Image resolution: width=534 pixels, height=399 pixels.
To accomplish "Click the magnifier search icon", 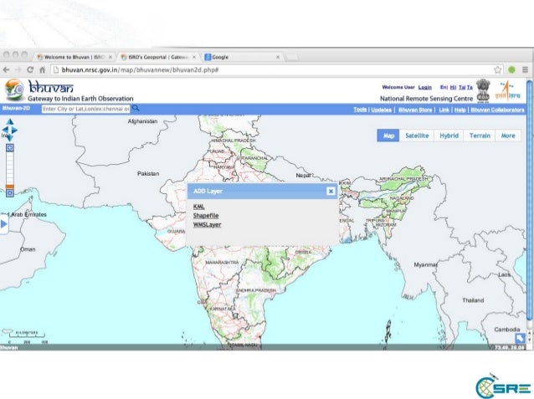I will [x=136, y=108].
